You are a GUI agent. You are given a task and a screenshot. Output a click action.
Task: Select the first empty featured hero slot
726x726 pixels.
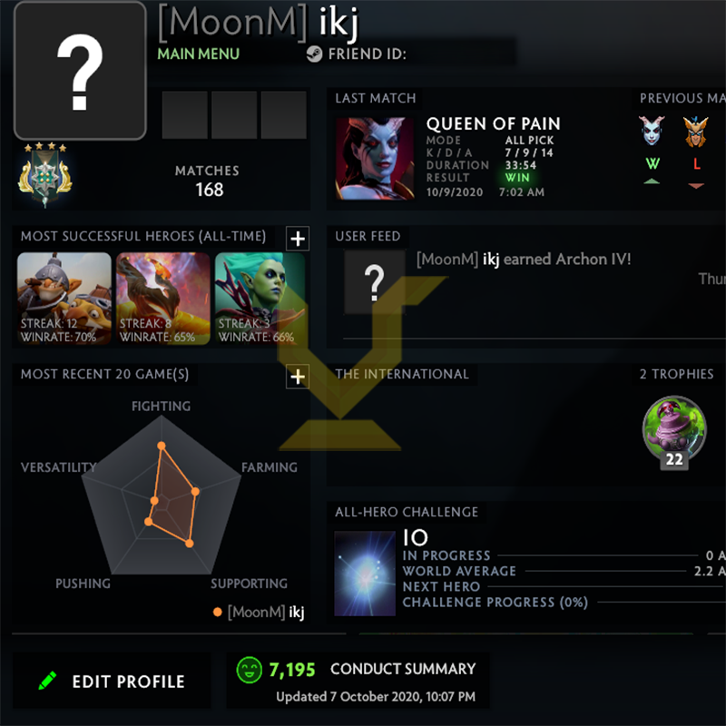click(x=185, y=115)
